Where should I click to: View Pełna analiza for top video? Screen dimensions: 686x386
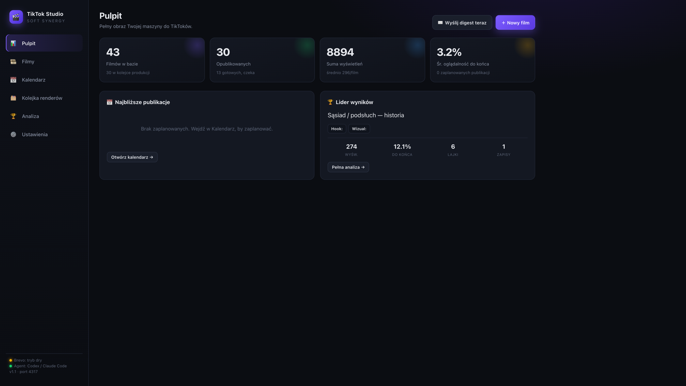point(348,167)
